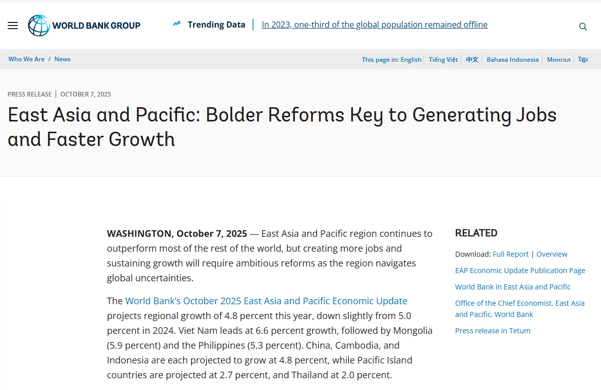Go to Who We Are breadcrumb
601x390 pixels.
[x=27, y=59]
